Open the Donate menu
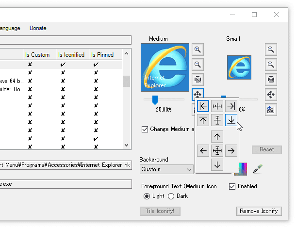296x228 pixels. (x=38, y=28)
